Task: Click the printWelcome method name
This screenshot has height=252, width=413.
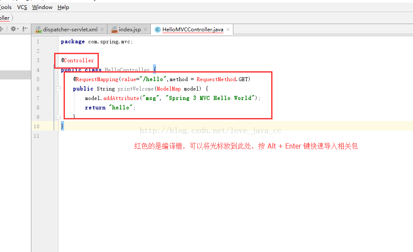Action: click(135, 88)
